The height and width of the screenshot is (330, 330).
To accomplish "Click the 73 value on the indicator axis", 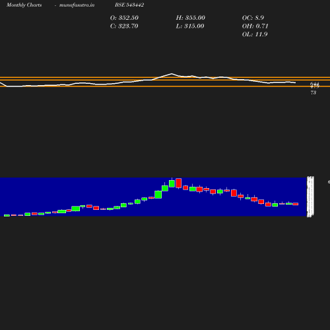I will point(313,92).
